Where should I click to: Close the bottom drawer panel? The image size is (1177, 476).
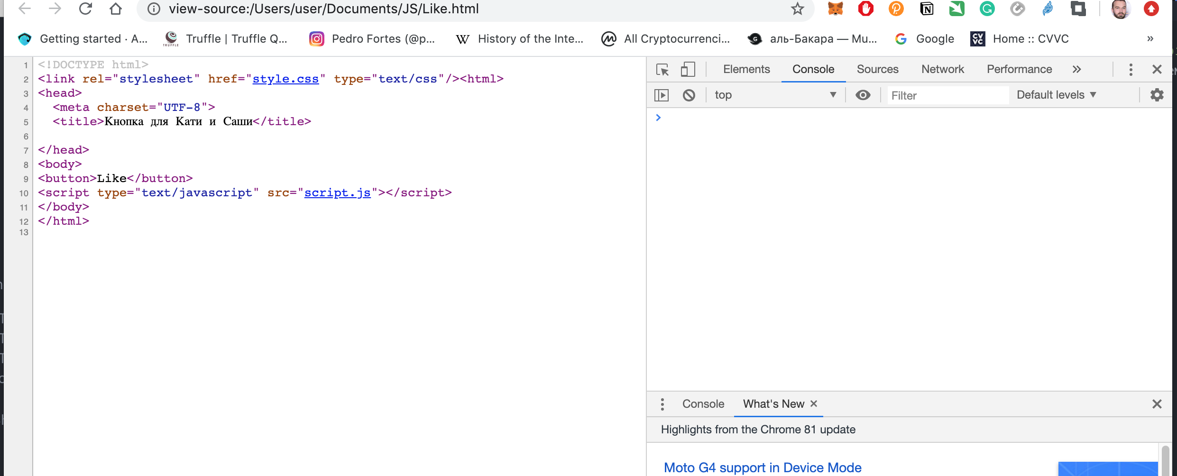pyautogui.click(x=1157, y=404)
